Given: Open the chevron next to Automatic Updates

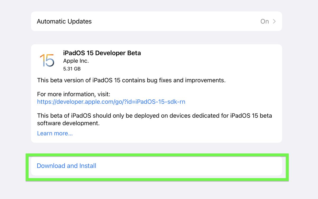Looking at the screenshot, I should [x=275, y=21].
